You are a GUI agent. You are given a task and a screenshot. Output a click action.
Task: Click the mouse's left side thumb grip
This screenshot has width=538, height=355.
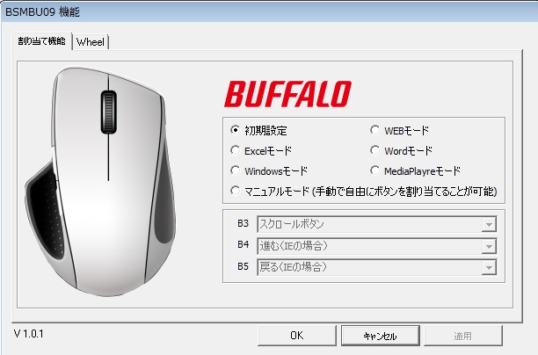pyautogui.click(x=45, y=213)
